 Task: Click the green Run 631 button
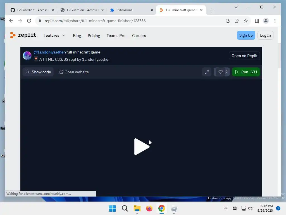click(x=246, y=72)
